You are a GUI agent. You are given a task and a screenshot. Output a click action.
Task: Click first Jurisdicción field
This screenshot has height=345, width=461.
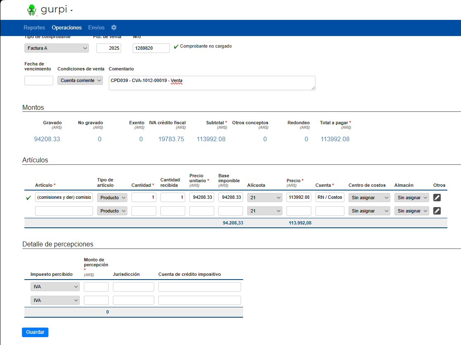coord(134,287)
